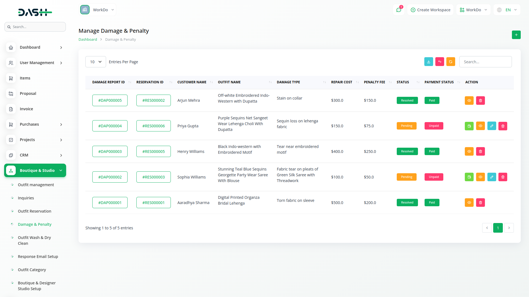Click the blue download export icon
529x297 pixels.
428,62
